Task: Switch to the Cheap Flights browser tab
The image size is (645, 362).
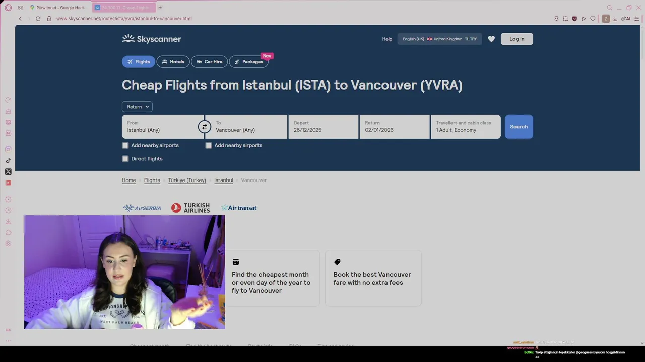Action: pyautogui.click(x=123, y=8)
